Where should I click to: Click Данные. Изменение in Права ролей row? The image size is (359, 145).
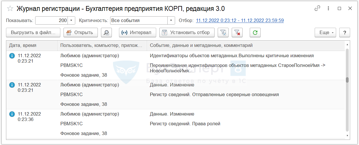(172, 114)
